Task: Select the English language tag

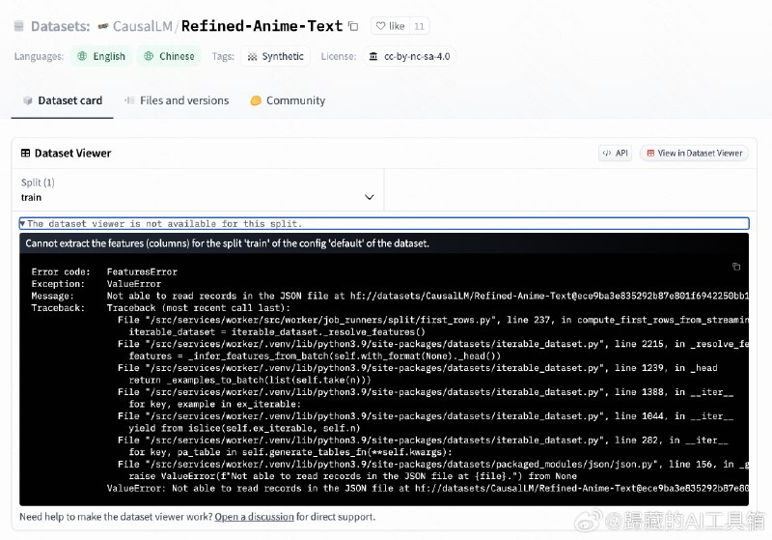Action: 101,56
